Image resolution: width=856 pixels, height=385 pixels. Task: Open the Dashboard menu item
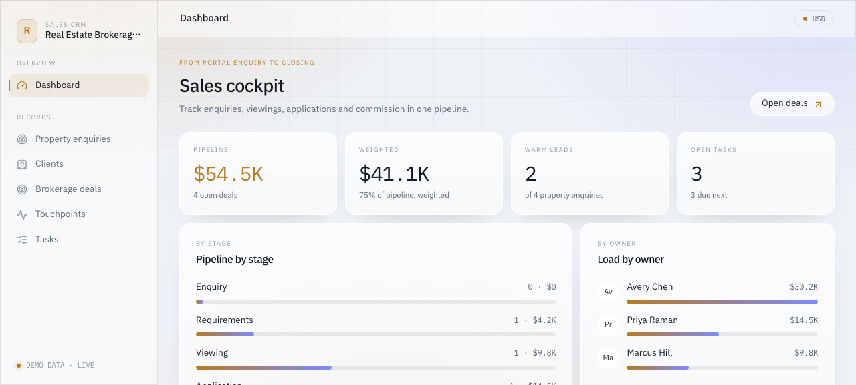(79, 85)
